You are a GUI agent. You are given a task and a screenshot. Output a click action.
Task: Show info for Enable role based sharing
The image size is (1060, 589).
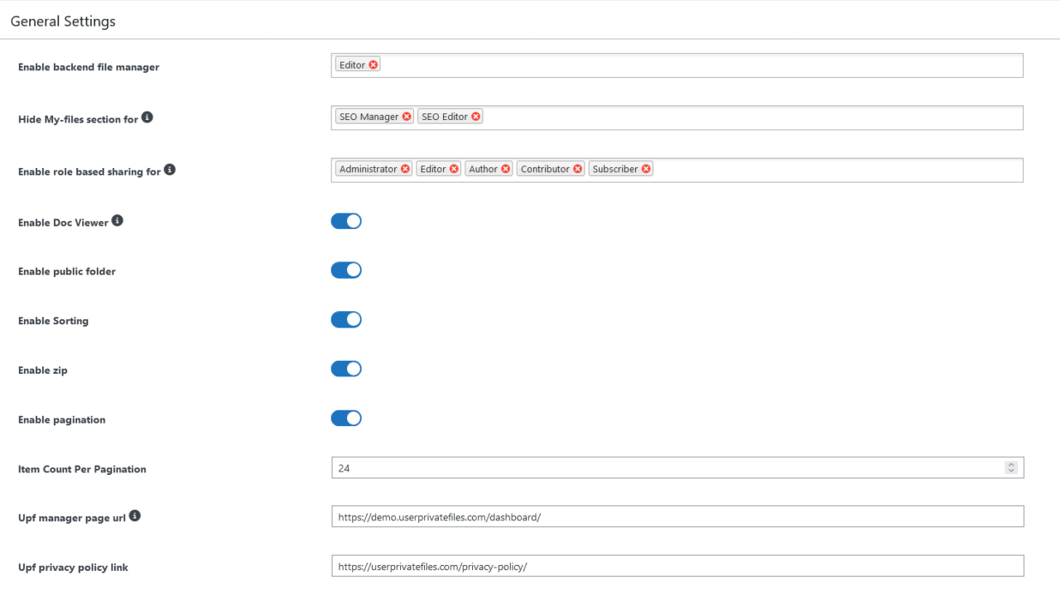pyautogui.click(x=170, y=170)
